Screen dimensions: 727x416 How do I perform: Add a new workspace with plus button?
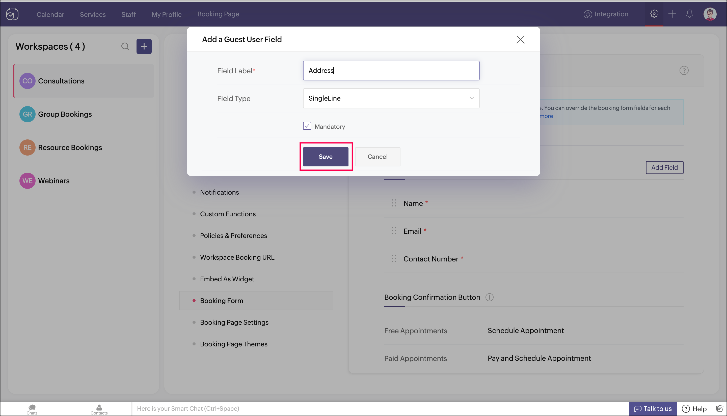(144, 46)
